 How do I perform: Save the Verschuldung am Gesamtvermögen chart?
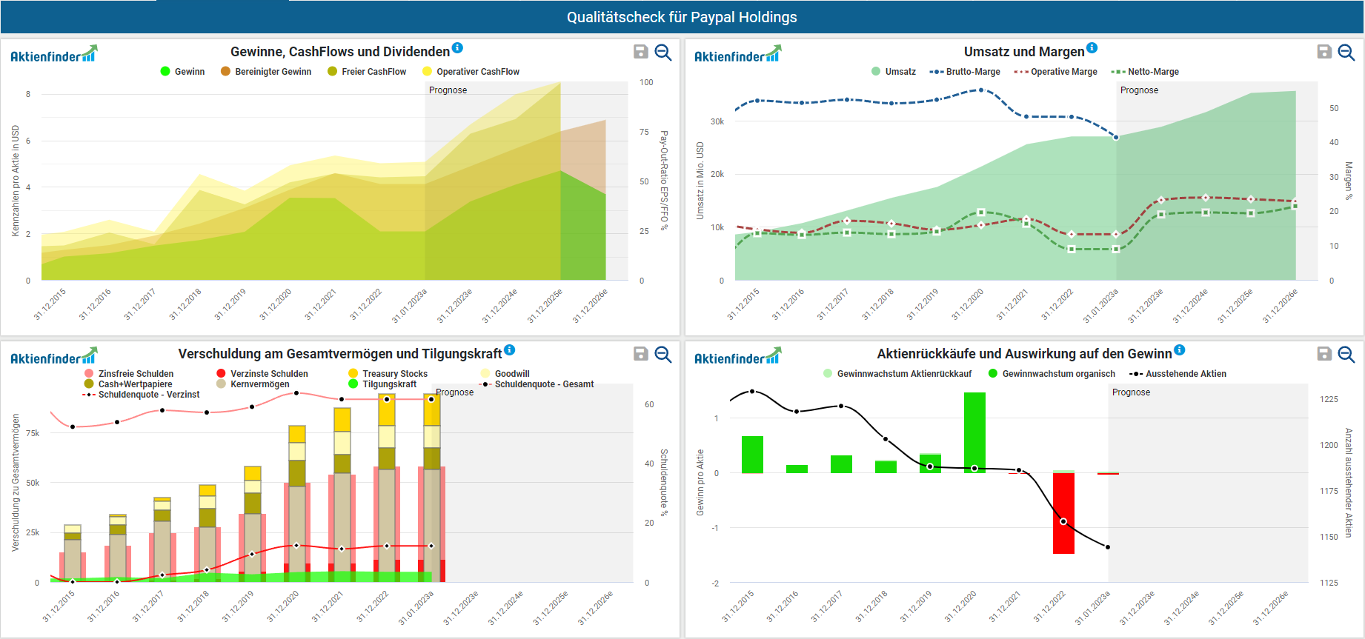pyautogui.click(x=641, y=354)
